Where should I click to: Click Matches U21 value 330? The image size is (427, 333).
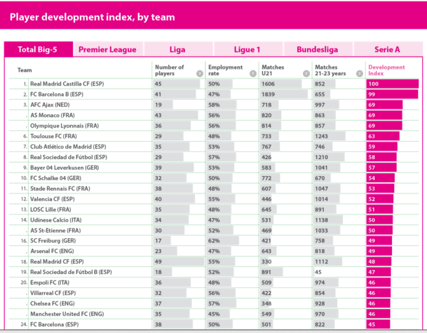[x=266, y=261]
